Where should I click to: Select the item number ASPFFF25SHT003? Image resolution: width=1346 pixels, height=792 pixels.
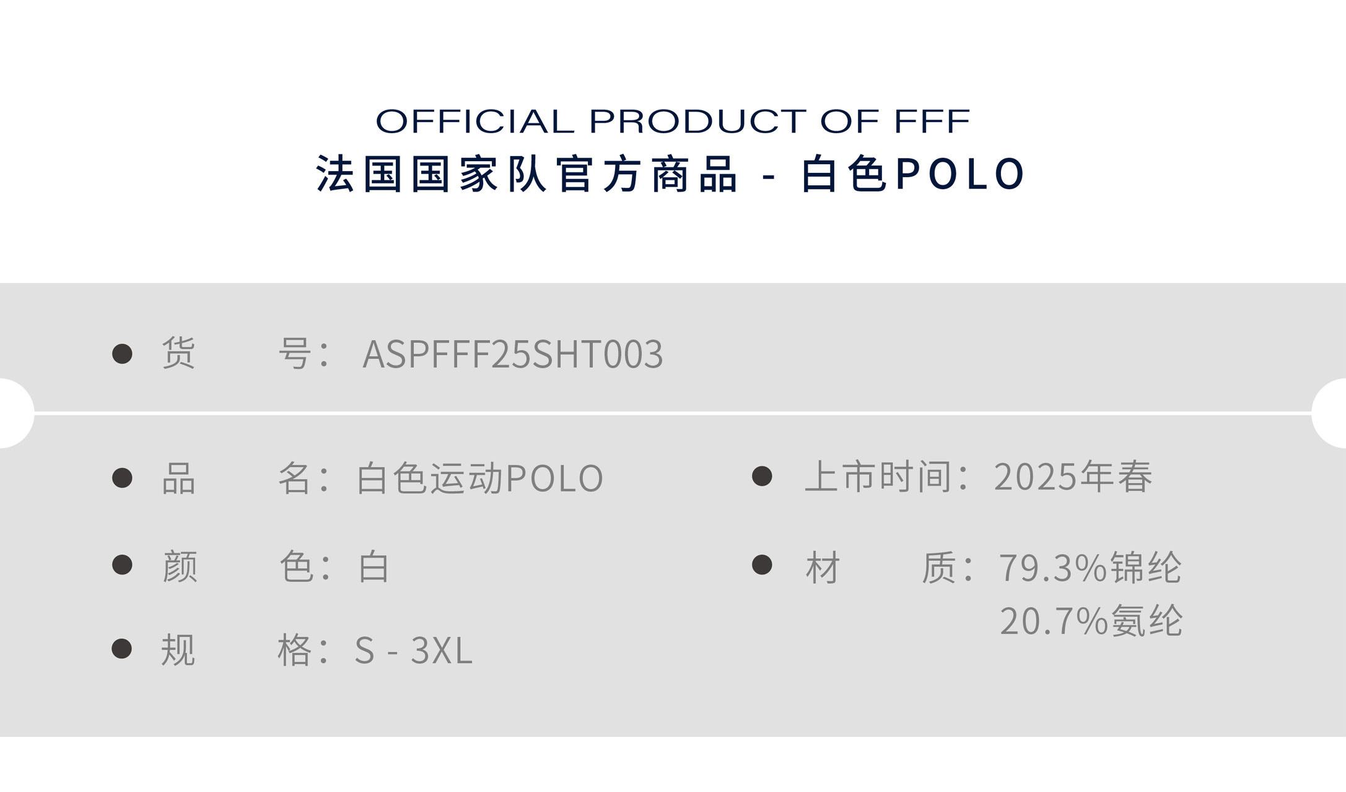pyautogui.click(x=512, y=354)
